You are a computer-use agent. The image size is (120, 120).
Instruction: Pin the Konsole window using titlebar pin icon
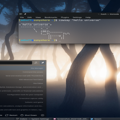(25, 14)
